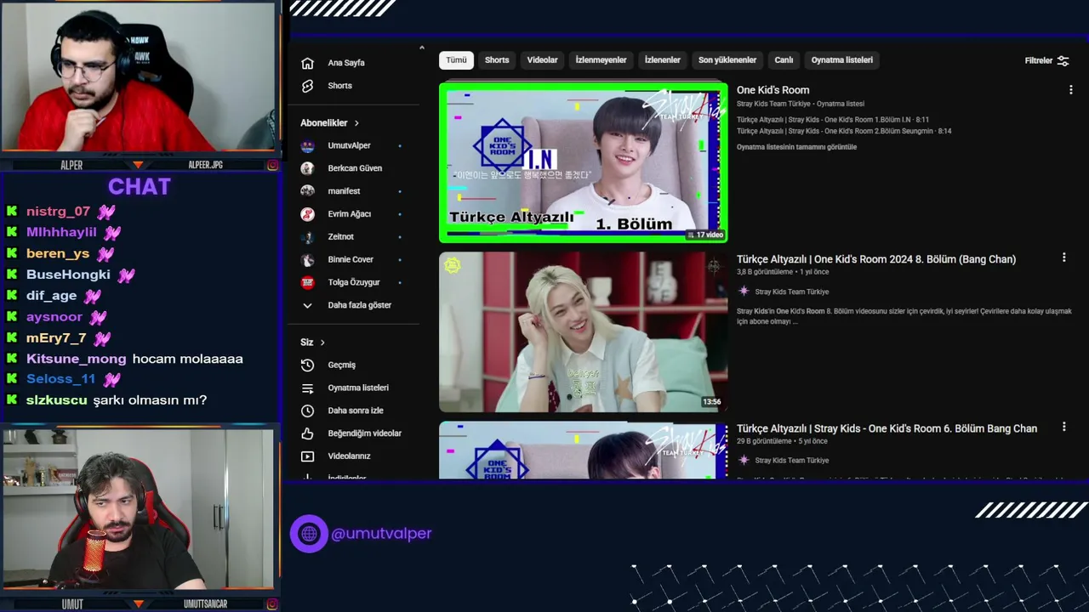This screenshot has height=612, width=1089.
Task: Select the Videolar filter chip
Action: (542, 60)
